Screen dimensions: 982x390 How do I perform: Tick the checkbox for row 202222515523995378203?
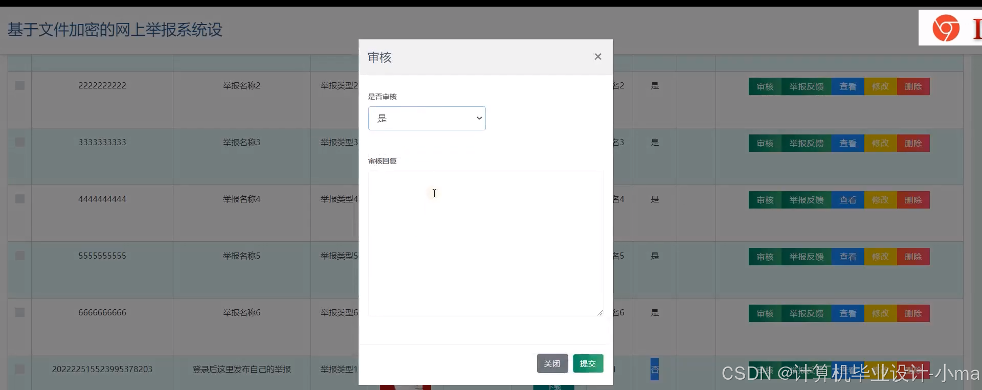pyautogui.click(x=20, y=369)
